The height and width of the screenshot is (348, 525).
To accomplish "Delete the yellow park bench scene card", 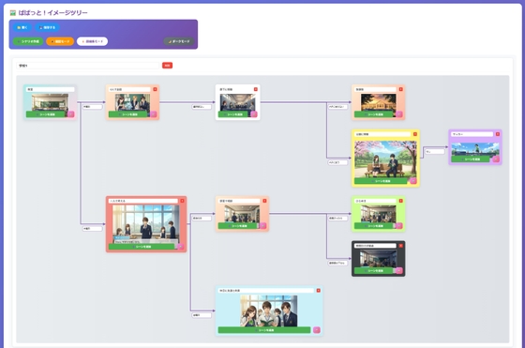I will [x=414, y=134].
